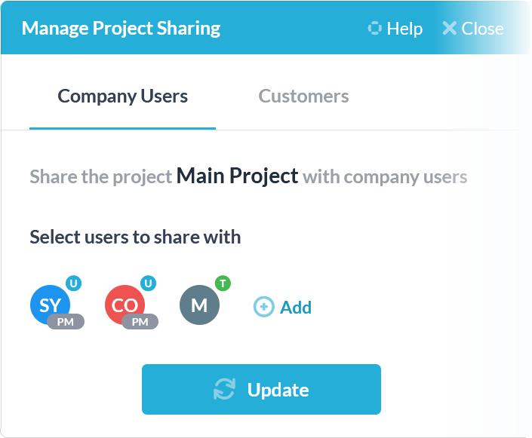Click the PM label under CO avatar
Image resolution: width=532 pixels, height=438 pixels.
point(140,321)
